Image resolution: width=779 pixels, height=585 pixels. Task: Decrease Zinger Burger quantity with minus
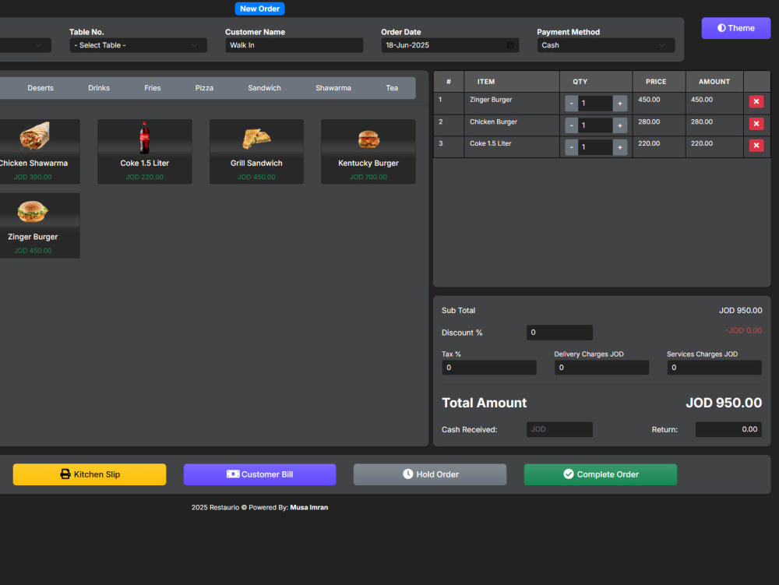571,104
